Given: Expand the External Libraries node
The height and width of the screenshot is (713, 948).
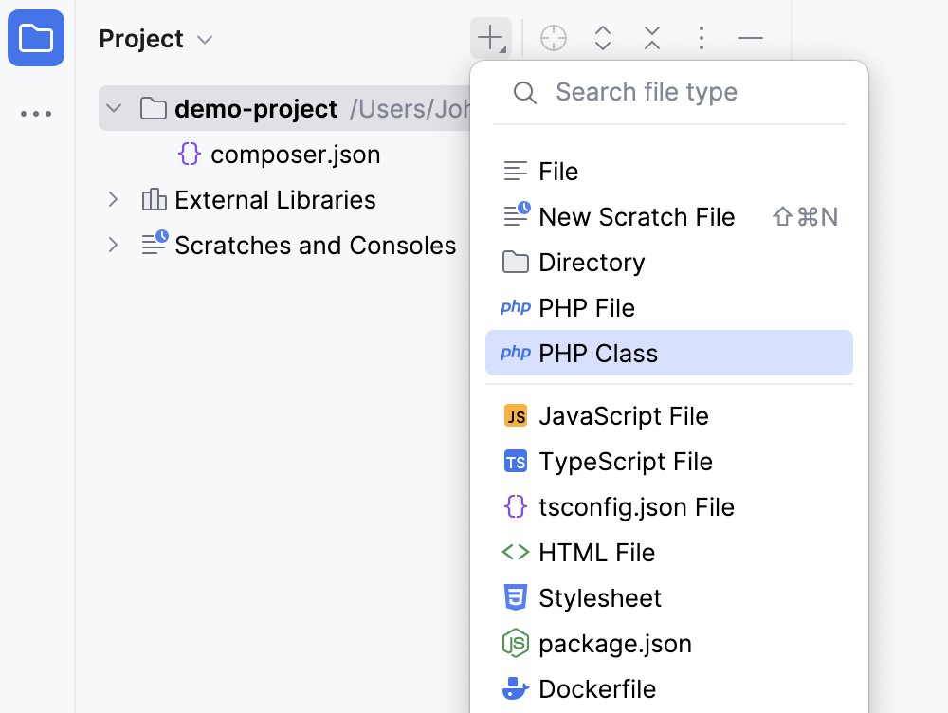Looking at the screenshot, I should click(114, 200).
